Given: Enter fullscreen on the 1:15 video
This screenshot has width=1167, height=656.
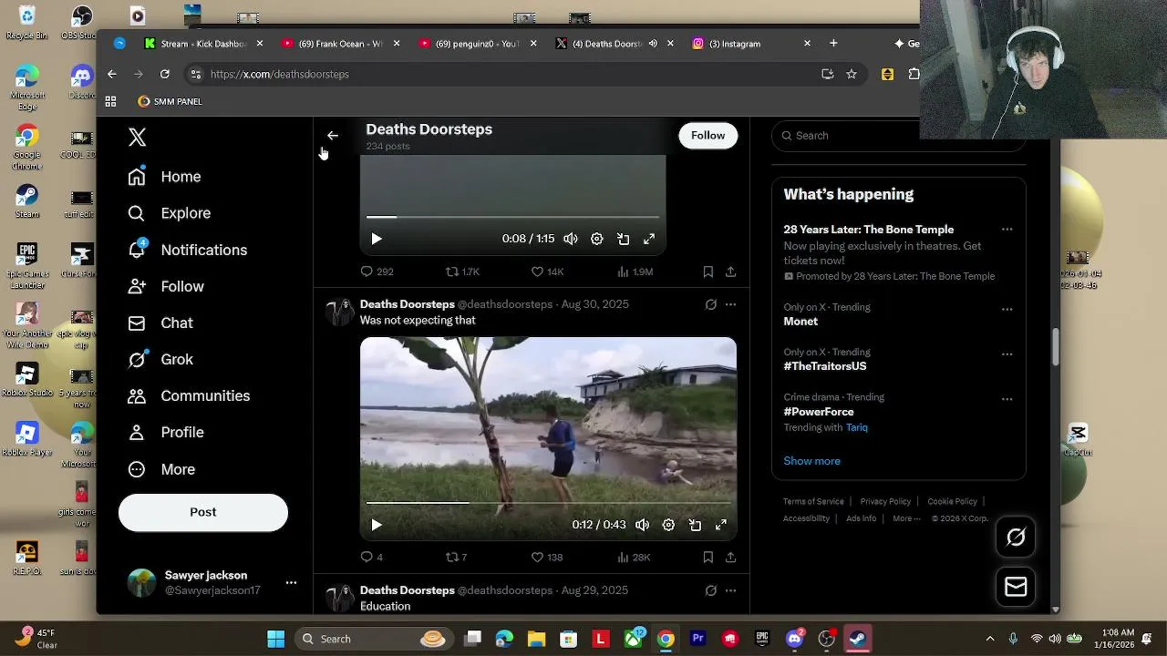Looking at the screenshot, I should 649,239.
